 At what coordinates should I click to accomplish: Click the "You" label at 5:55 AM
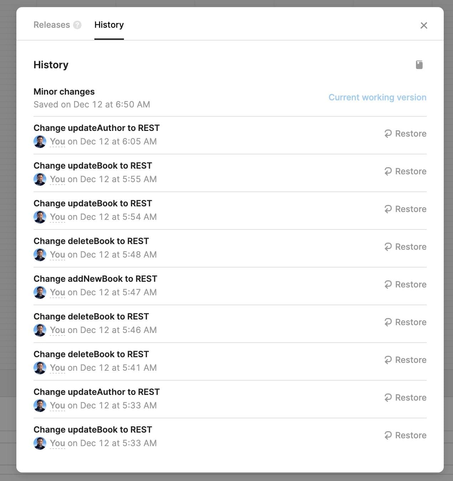pos(57,179)
